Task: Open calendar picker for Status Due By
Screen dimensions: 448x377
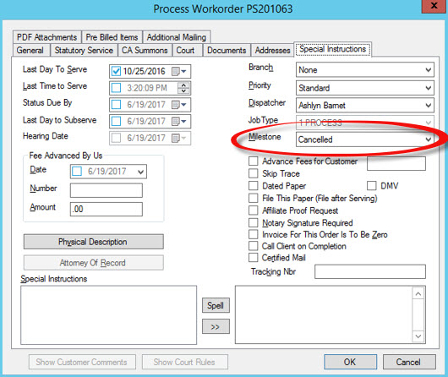Action: 179,105
